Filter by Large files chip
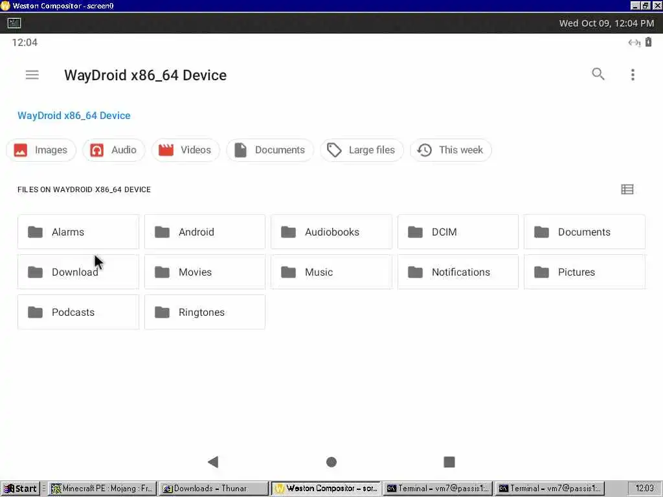This screenshot has height=497, width=663. [361, 150]
